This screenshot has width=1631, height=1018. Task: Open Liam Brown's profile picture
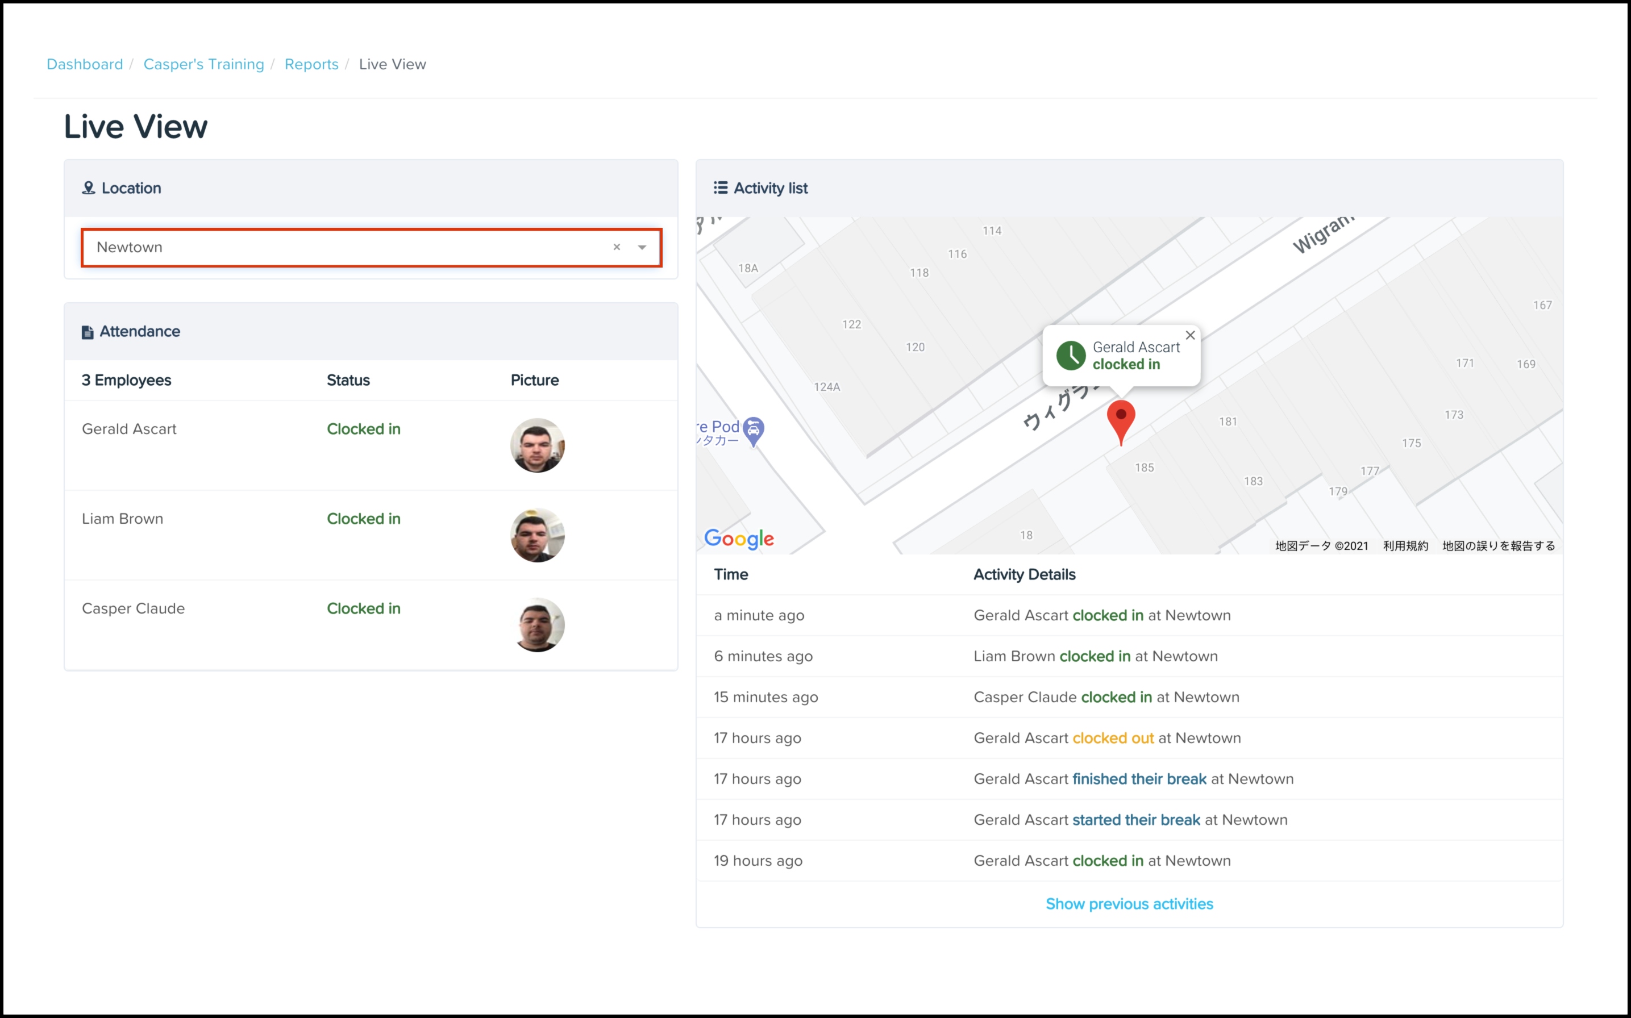pyautogui.click(x=536, y=535)
